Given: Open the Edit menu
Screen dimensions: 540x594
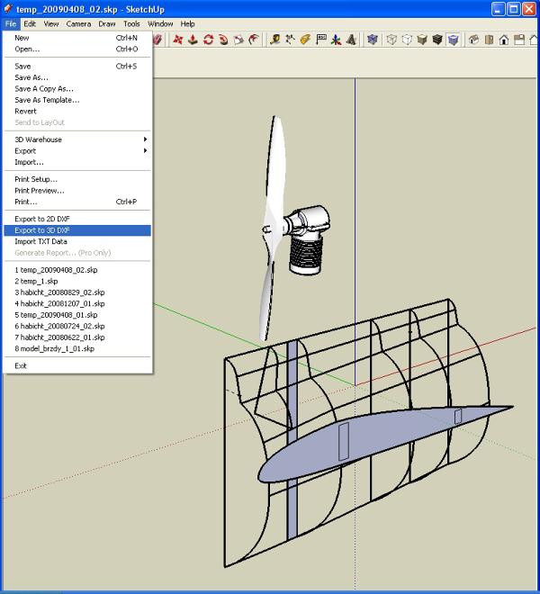Looking at the screenshot, I should (x=30, y=24).
